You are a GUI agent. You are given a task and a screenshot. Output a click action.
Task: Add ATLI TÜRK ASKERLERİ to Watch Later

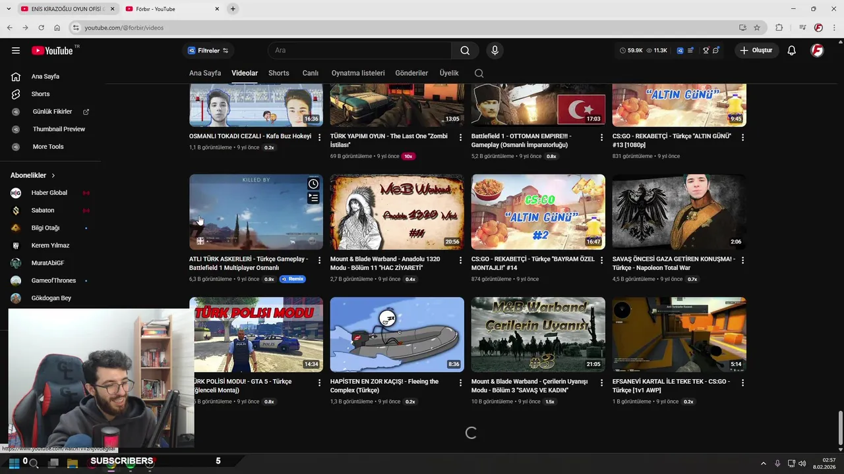click(313, 184)
